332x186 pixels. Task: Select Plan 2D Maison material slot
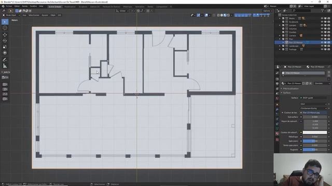pos(303,73)
